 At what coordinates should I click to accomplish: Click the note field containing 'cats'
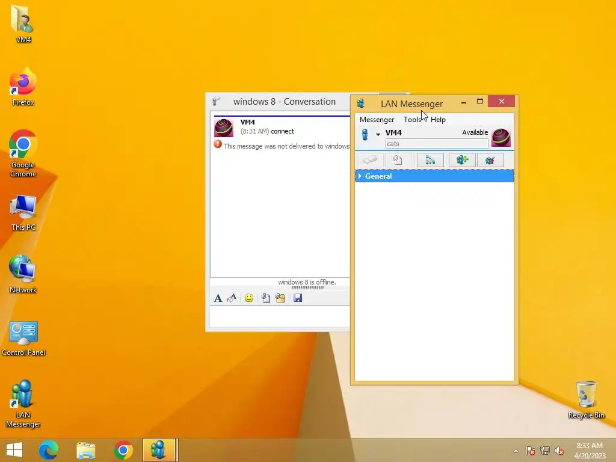[x=437, y=144]
